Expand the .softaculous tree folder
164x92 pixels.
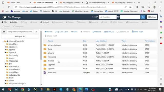(x=5, y=66)
